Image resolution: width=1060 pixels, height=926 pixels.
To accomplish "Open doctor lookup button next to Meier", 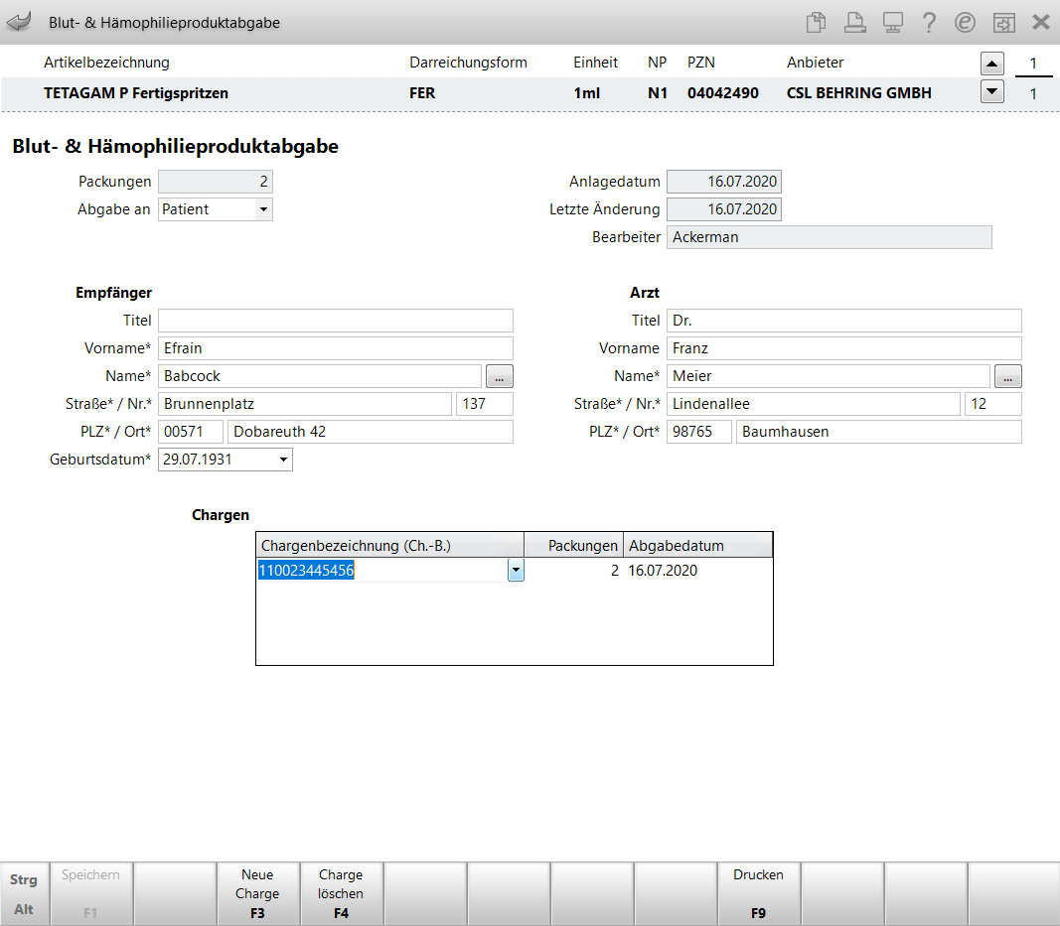I will coord(1008,376).
